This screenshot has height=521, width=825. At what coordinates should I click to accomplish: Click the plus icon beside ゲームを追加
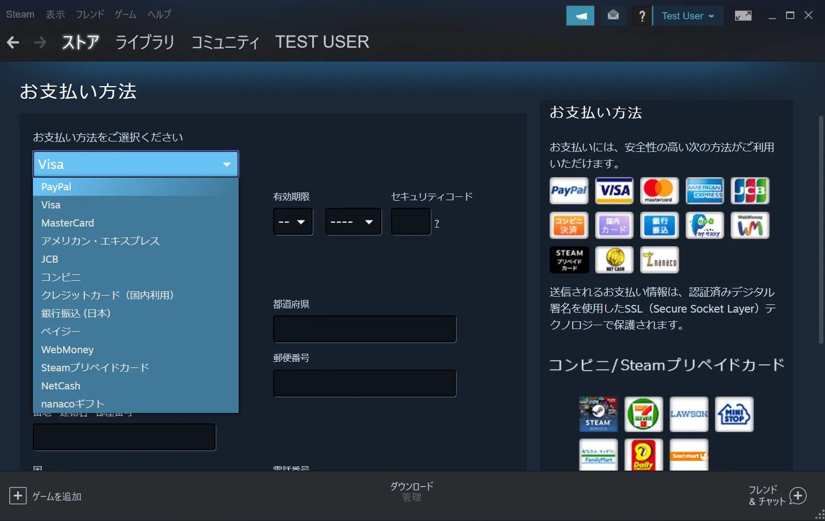(18, 496)
